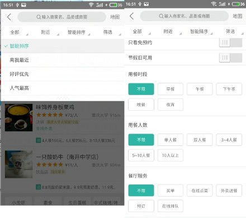
Task: Select 双人餐 option
Action: coord(200,140)
